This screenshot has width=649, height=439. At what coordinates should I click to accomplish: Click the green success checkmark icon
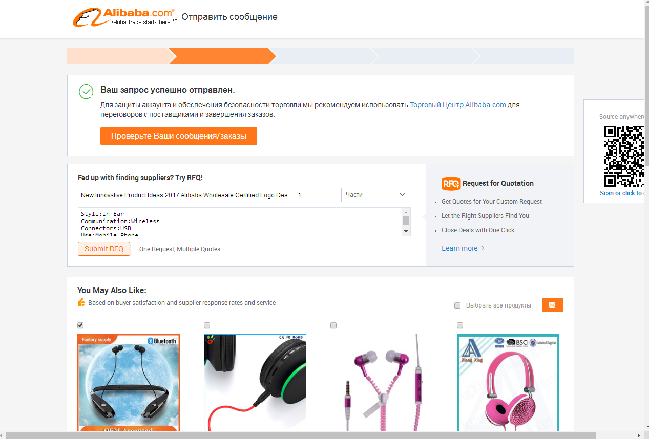click(86, 92)
